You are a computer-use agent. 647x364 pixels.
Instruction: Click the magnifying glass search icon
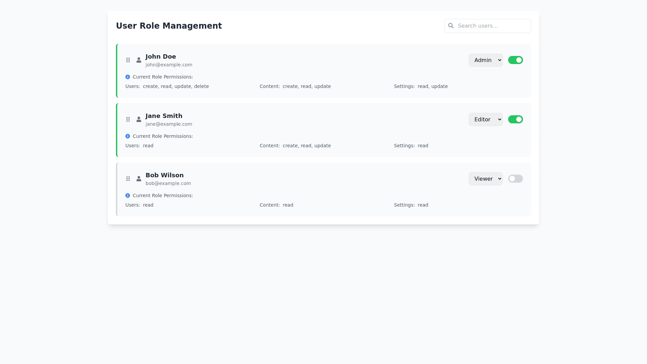coord(451,26)
